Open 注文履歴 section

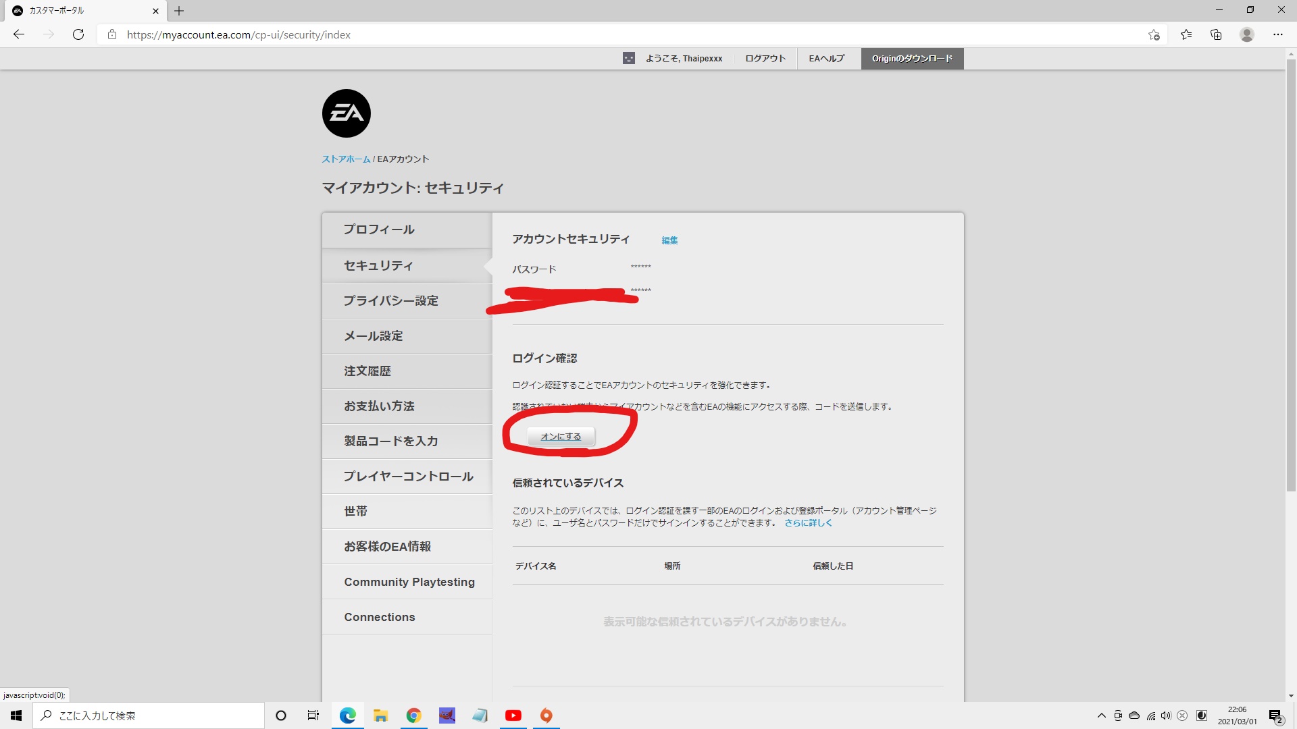407,371
